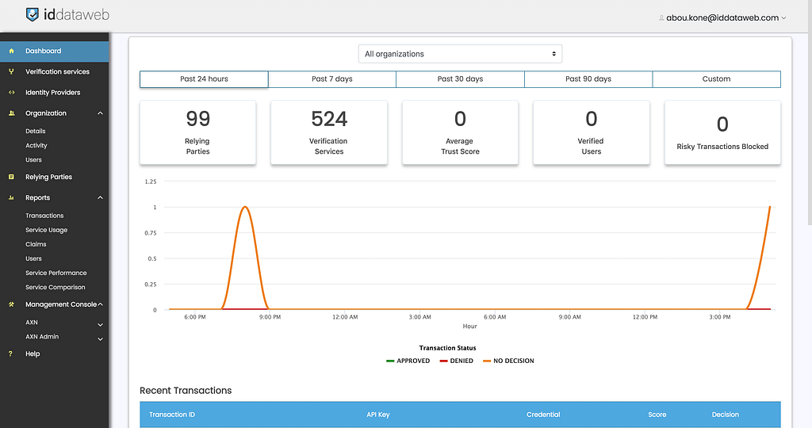Switch to the Past 30 days tab

pyautogui.click(x=460, y=79)
